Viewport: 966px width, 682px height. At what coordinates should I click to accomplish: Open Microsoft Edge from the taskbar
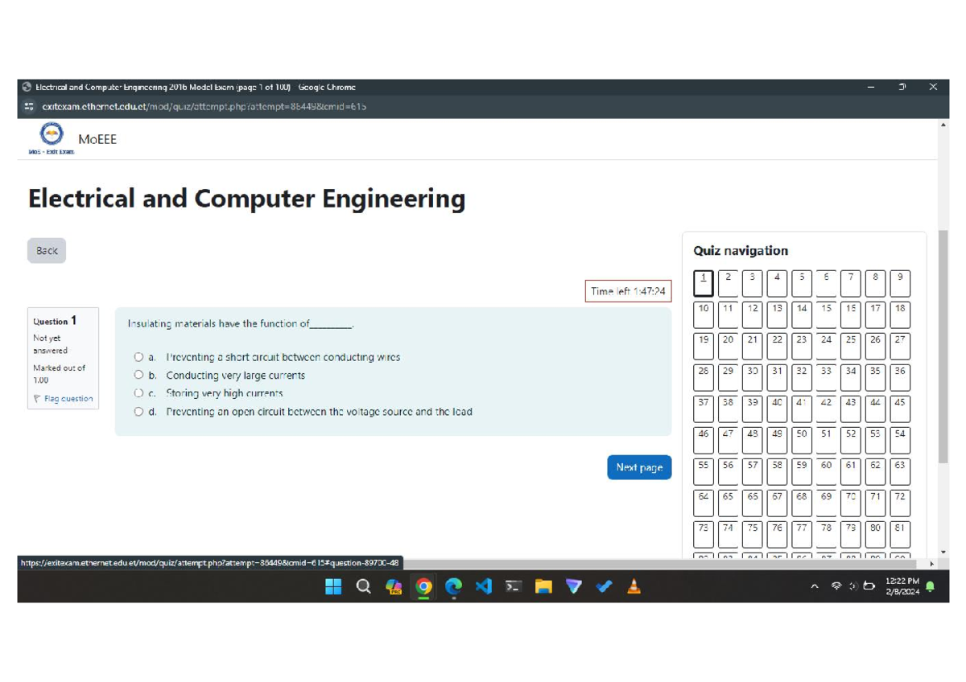click(x=452, y=585)
